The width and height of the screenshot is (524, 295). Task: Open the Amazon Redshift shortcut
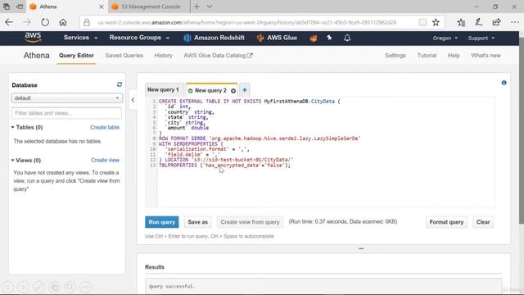click(215, 38)
